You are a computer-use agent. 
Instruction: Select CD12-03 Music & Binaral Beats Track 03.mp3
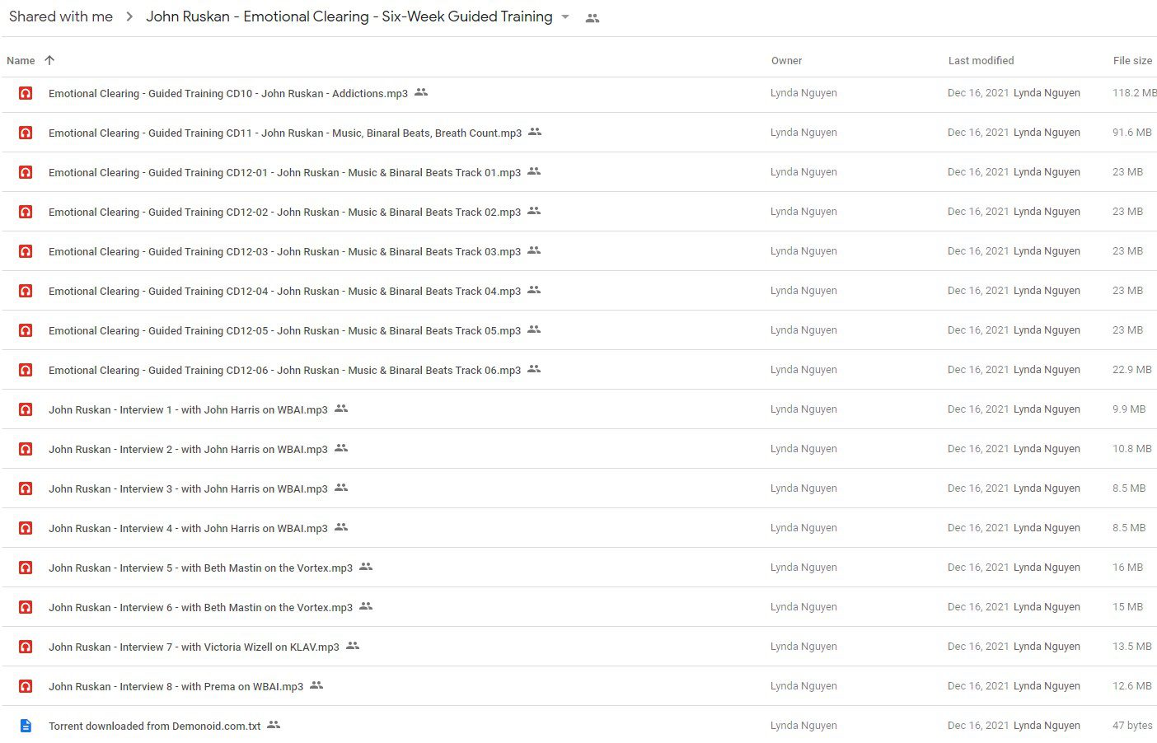(284, 252)
